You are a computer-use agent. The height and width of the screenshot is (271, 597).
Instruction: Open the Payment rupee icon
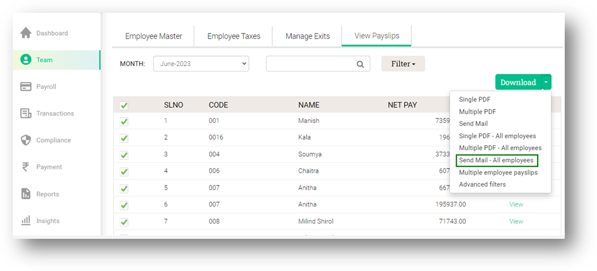click(25, 167)
